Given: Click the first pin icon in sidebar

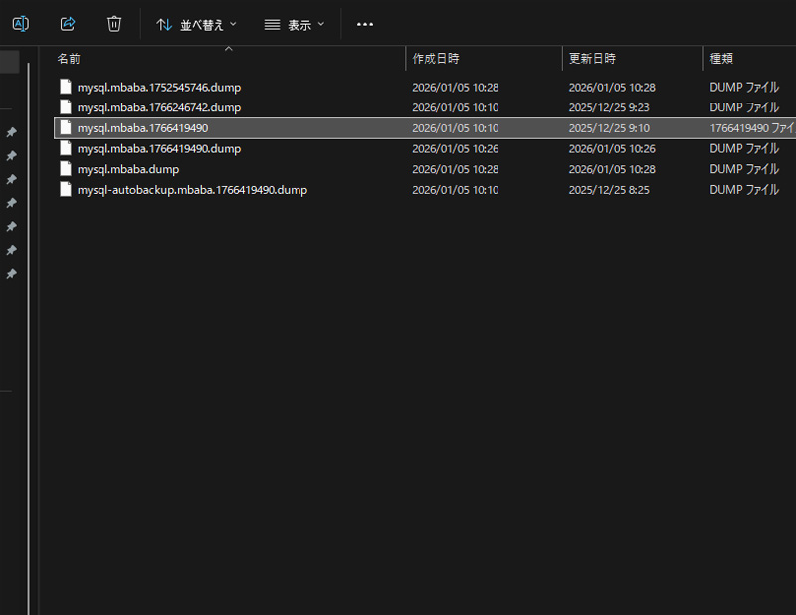Looking at the screenshot, I should click(x=11, y=133).
